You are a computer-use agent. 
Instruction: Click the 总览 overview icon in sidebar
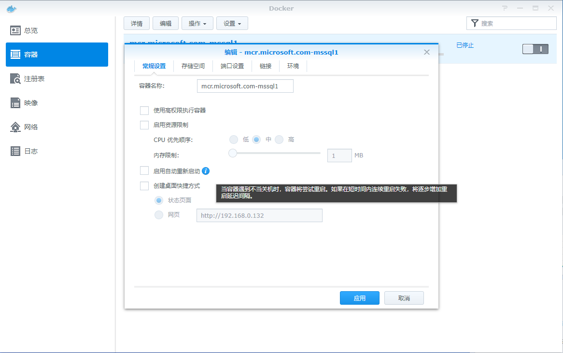[15, 30]
